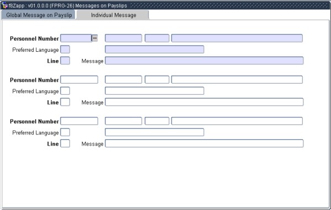This screenshot has width=331, height=210.
Task: Click the second Line label
Action: 53,103
